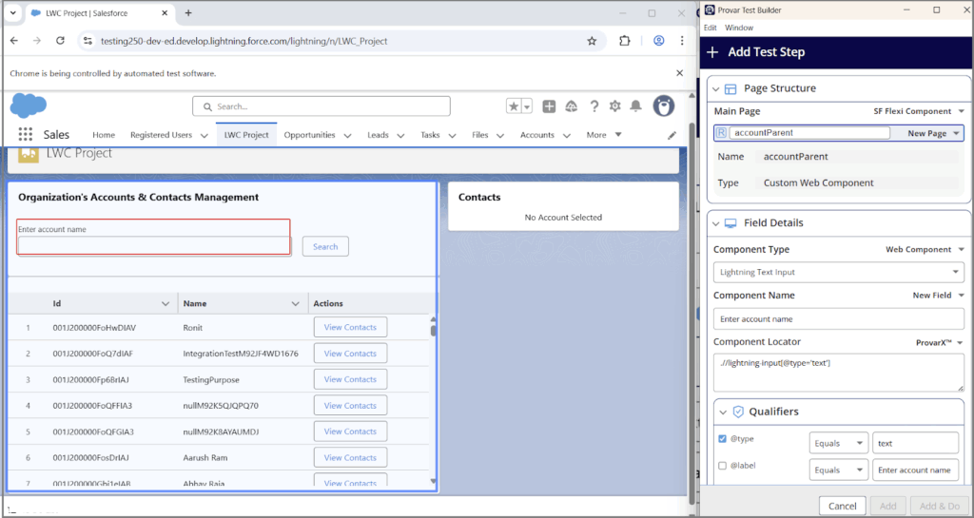Viewport: 974px width, 518px height.
Task: Open the Equals operator dropdown for @type
Action: pos(838,443)
